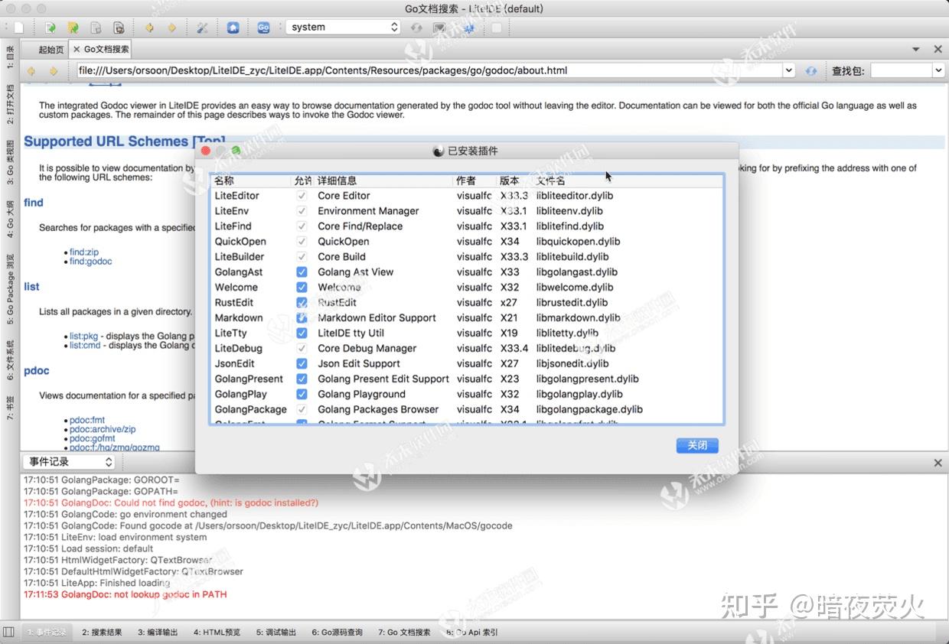The width and height of the screenshot is (949, 644).
Task: Open side tab 2: 打开文档
Action: (10, 105)
